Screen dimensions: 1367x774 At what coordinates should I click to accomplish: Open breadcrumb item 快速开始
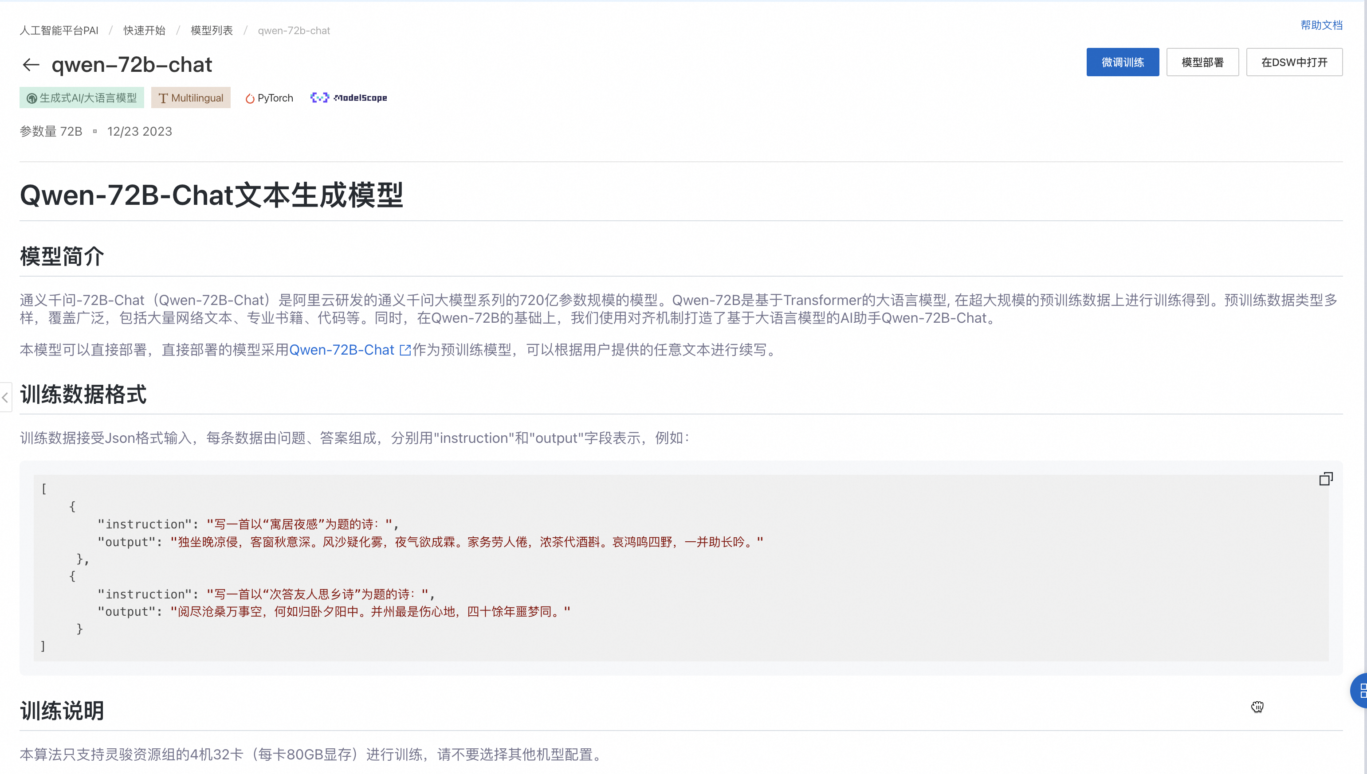[x=144, y=30]
